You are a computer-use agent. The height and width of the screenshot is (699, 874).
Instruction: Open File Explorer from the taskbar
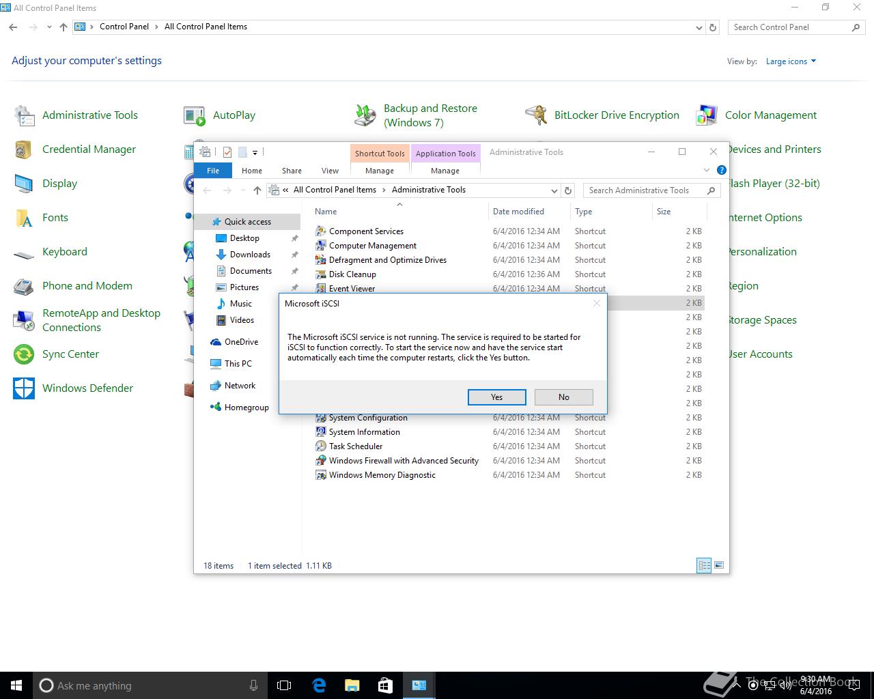[352, 685]
